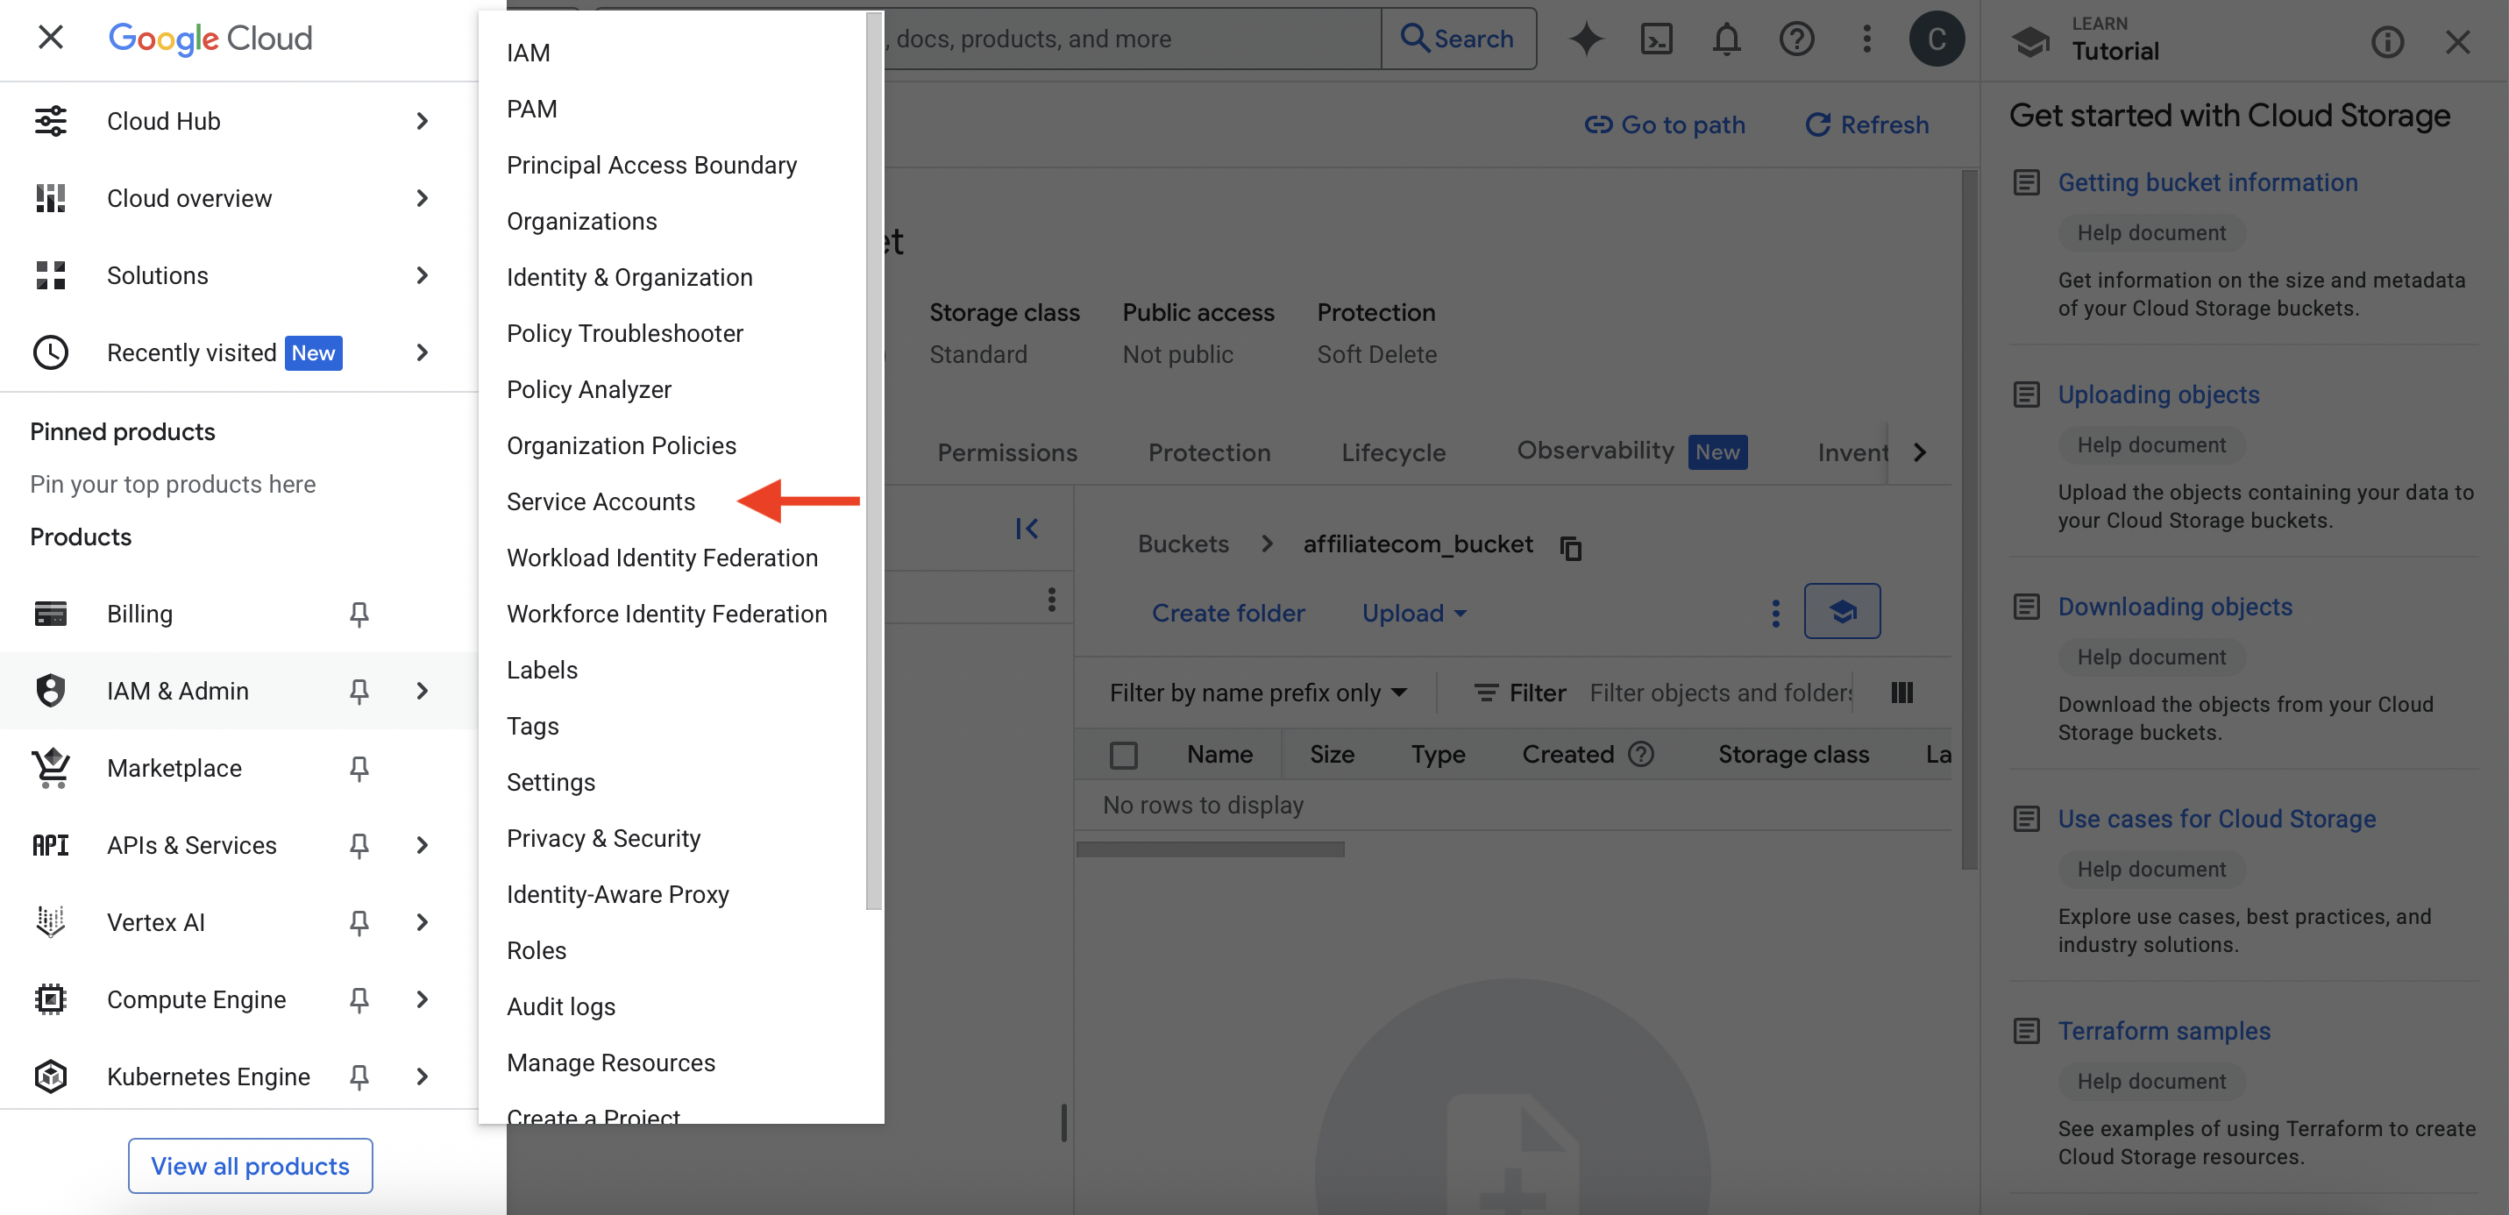Check the select-all objects checkbox
The image size is (2509, 1215).
click(x=1123, y=755)
